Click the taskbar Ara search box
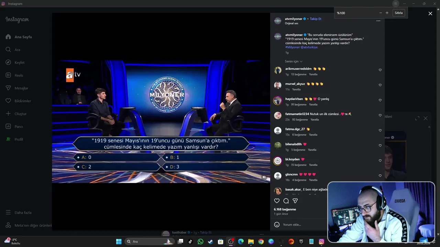This screenshot has height=247, width=440. pos(150,242)
